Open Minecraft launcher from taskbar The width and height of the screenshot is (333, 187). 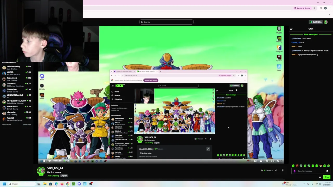tap(73, 184)
